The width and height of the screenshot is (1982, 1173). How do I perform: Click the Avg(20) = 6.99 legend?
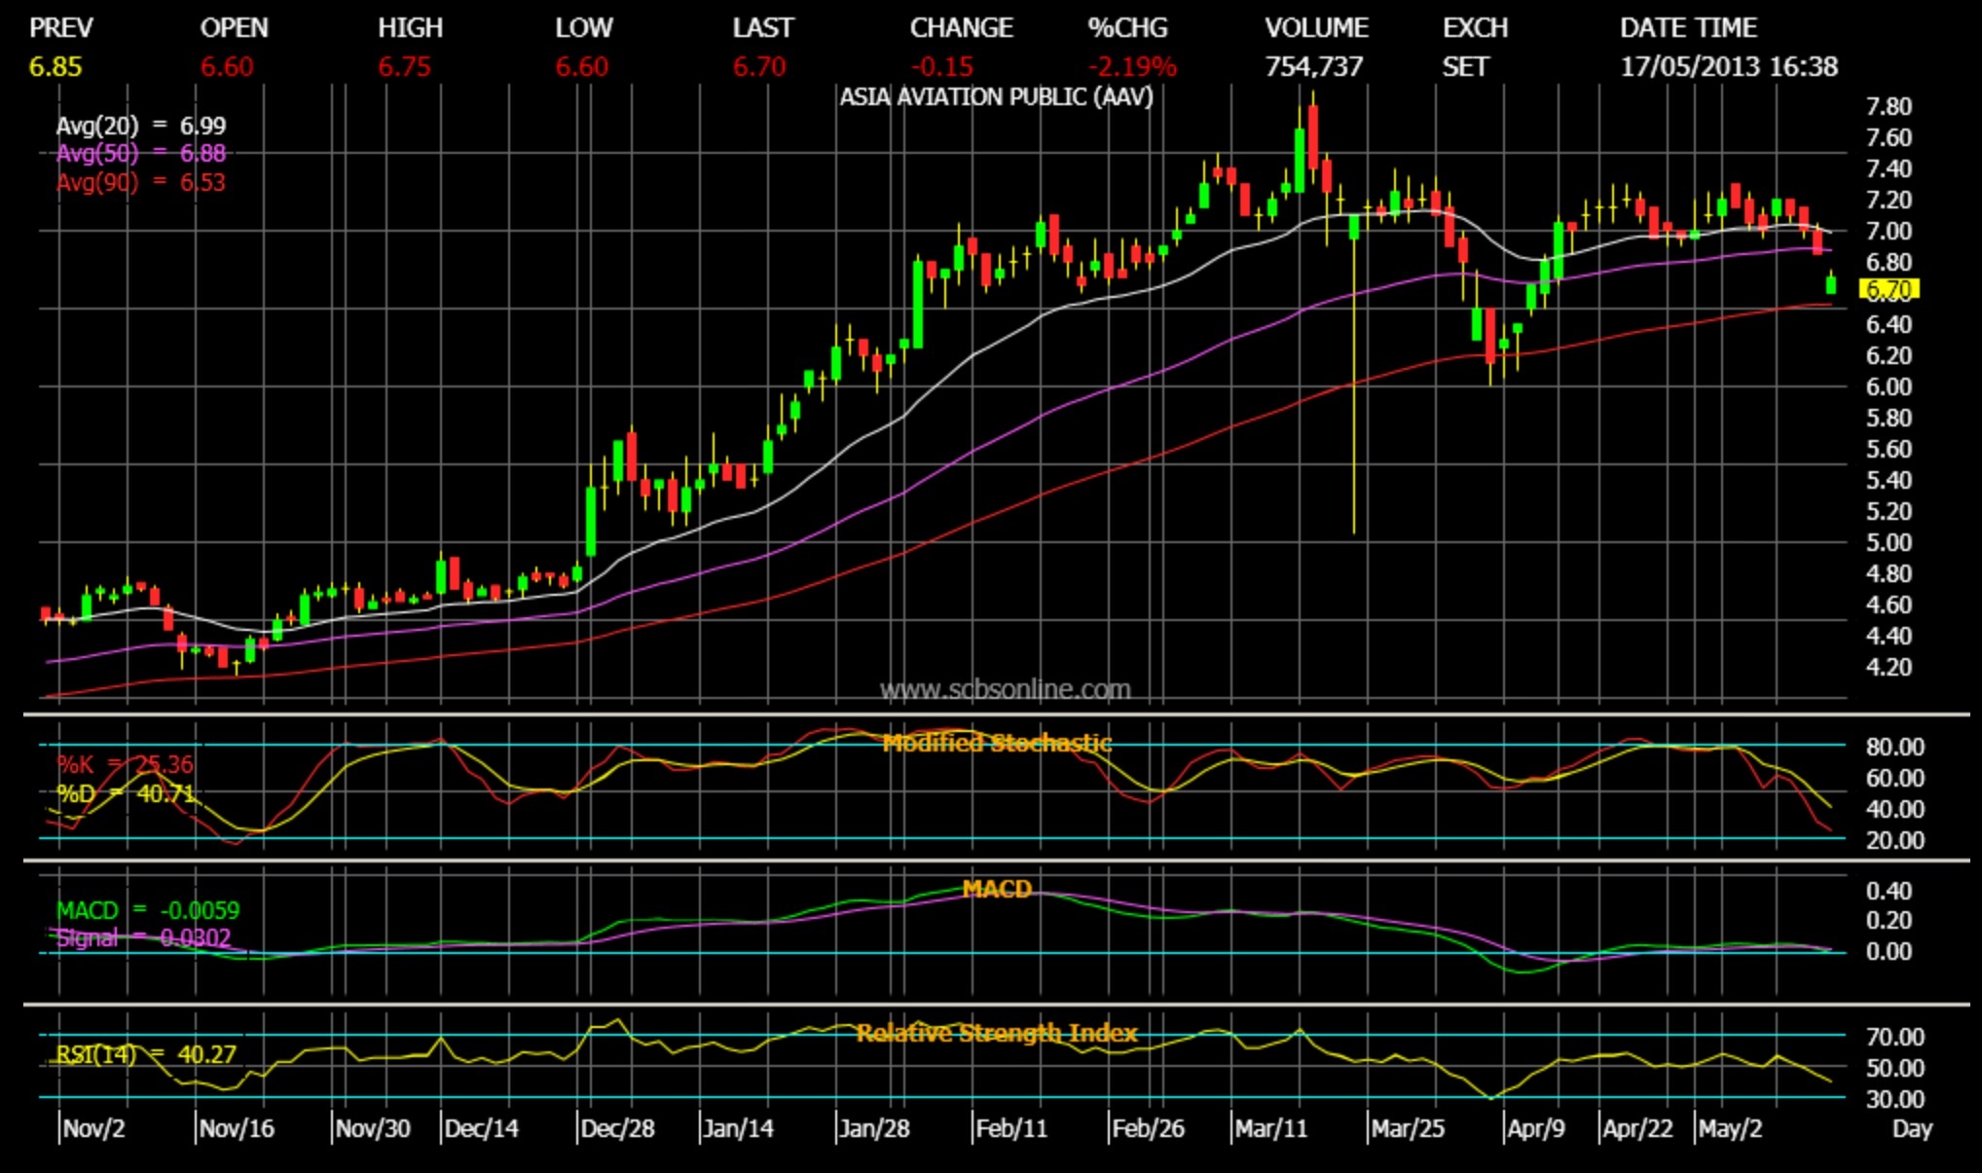pyautogui.click(x=141, y=126)
